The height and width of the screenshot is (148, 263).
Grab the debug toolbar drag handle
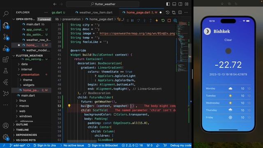click(x=128, y=21)
